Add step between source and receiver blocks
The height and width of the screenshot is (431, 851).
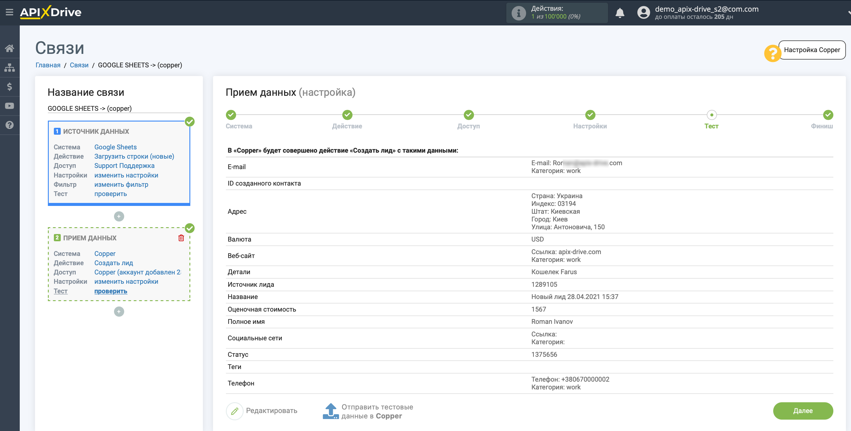coord(119,216)
